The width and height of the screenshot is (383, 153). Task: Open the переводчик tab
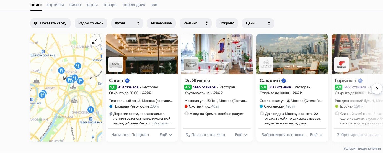tap(134, 5)
